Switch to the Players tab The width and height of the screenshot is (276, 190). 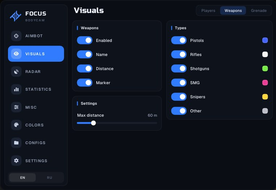(x=208, y=10)
